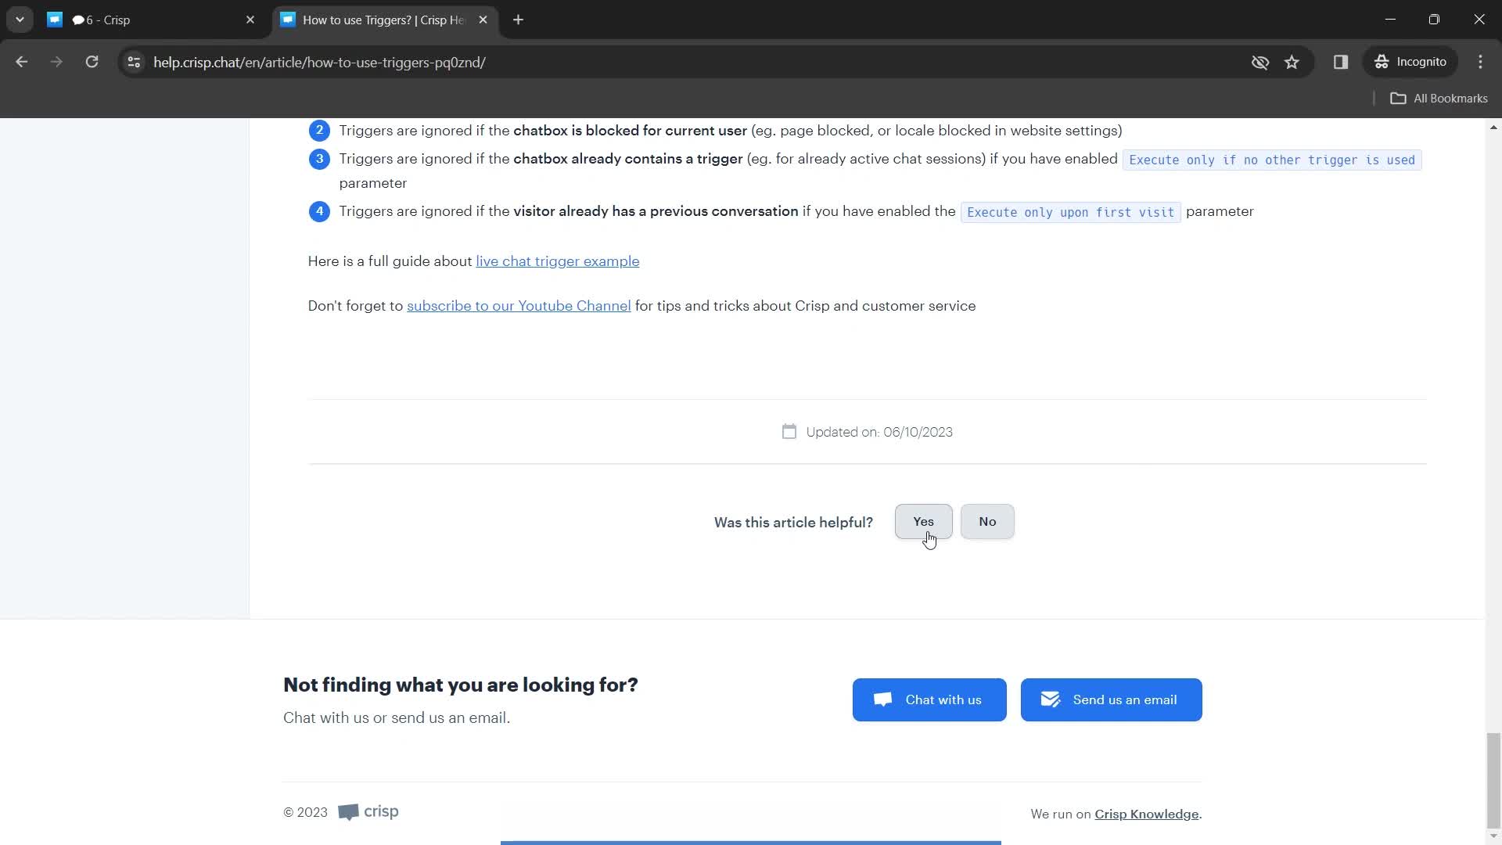Click the 'Updated on: 06/10/2023' text
Screen dimensions: 1502x845
[x=879, y=432]
